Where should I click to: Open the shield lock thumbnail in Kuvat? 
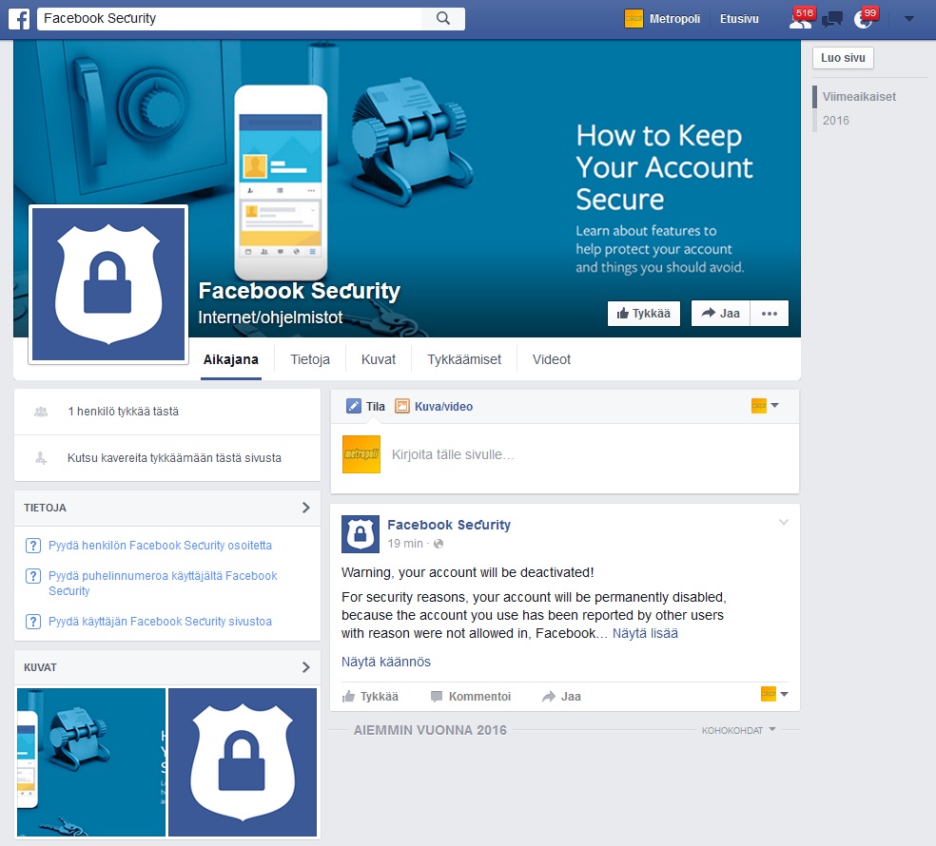[x=243, y=762]
